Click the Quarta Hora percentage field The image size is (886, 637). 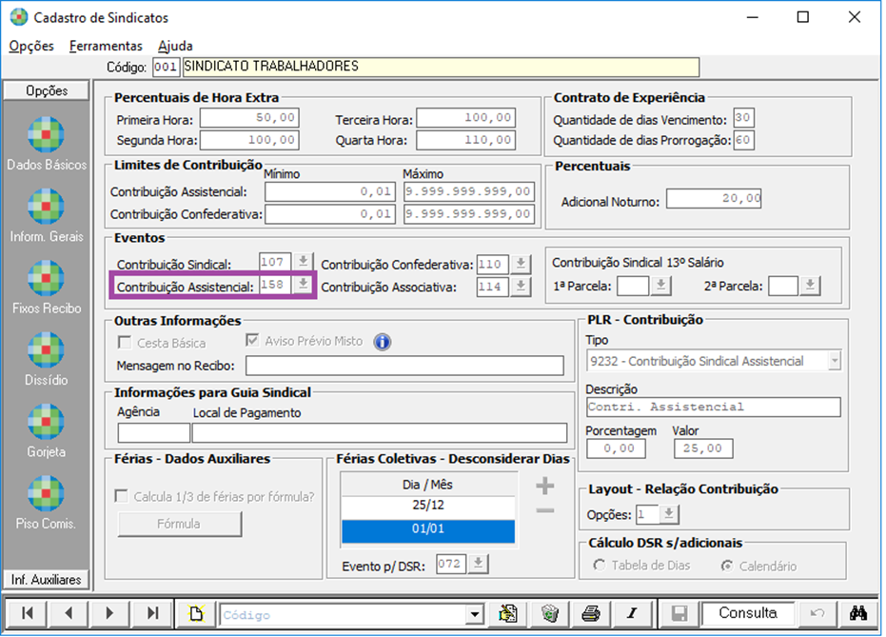point(465,140)
